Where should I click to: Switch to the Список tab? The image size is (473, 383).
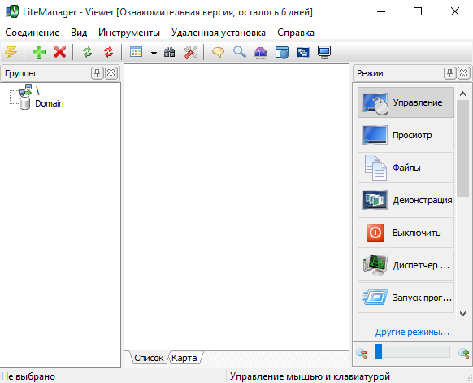pos(149,358)
